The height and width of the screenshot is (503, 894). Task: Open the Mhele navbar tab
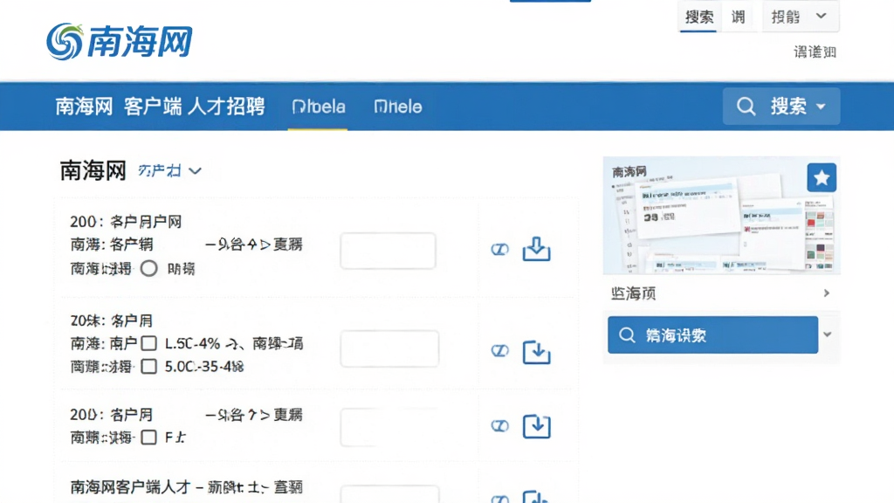398,107
